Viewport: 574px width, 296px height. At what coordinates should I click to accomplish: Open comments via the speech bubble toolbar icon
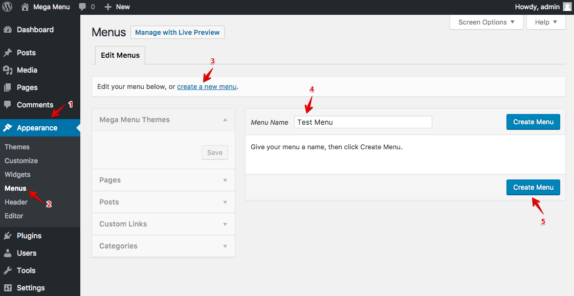pos(82,7)
